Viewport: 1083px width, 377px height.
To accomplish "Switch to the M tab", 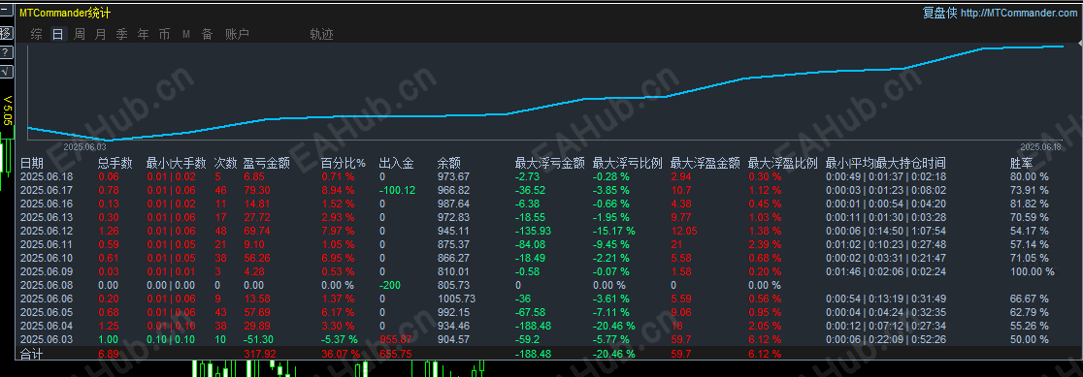I will coord(185,34).
